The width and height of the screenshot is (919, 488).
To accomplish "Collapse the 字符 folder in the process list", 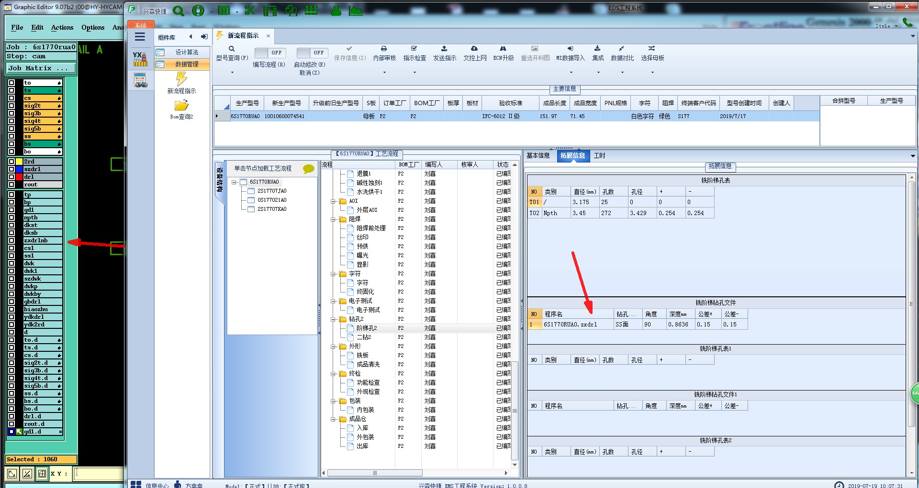I will tap(333, 274).
